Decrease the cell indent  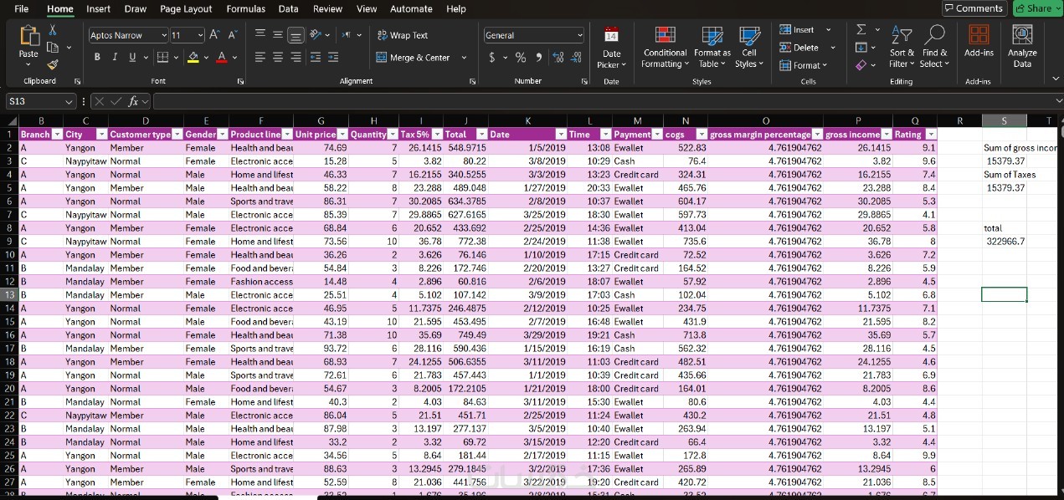pyautogui.click(x=315, y=57)
